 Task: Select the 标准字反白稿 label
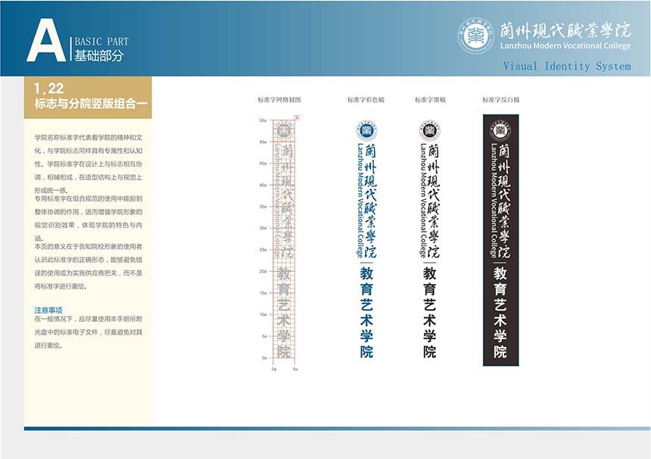coord(500,100)
